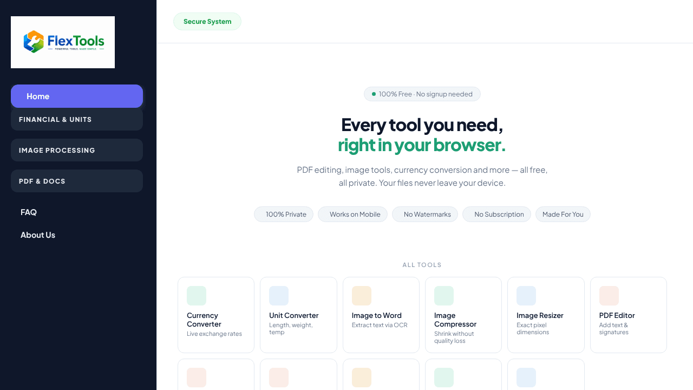Screen dimensions: 693x390
Task: Click the Secure System badge
Action: (x=207, y=22)
